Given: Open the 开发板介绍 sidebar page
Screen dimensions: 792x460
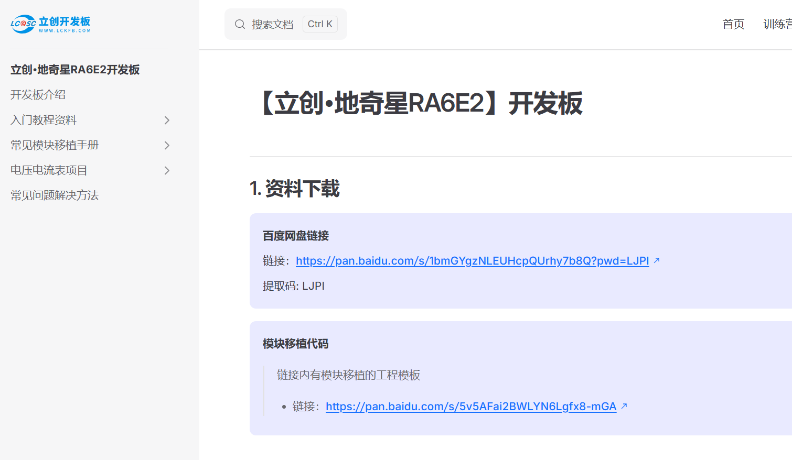Looking at the screenshot, I should pos(38,95).
